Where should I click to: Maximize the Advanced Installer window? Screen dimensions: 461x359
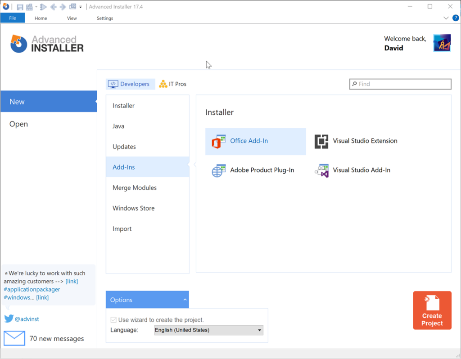click(x=430, y=6)
